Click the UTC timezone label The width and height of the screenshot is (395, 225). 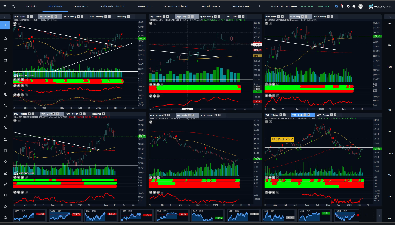291,6
